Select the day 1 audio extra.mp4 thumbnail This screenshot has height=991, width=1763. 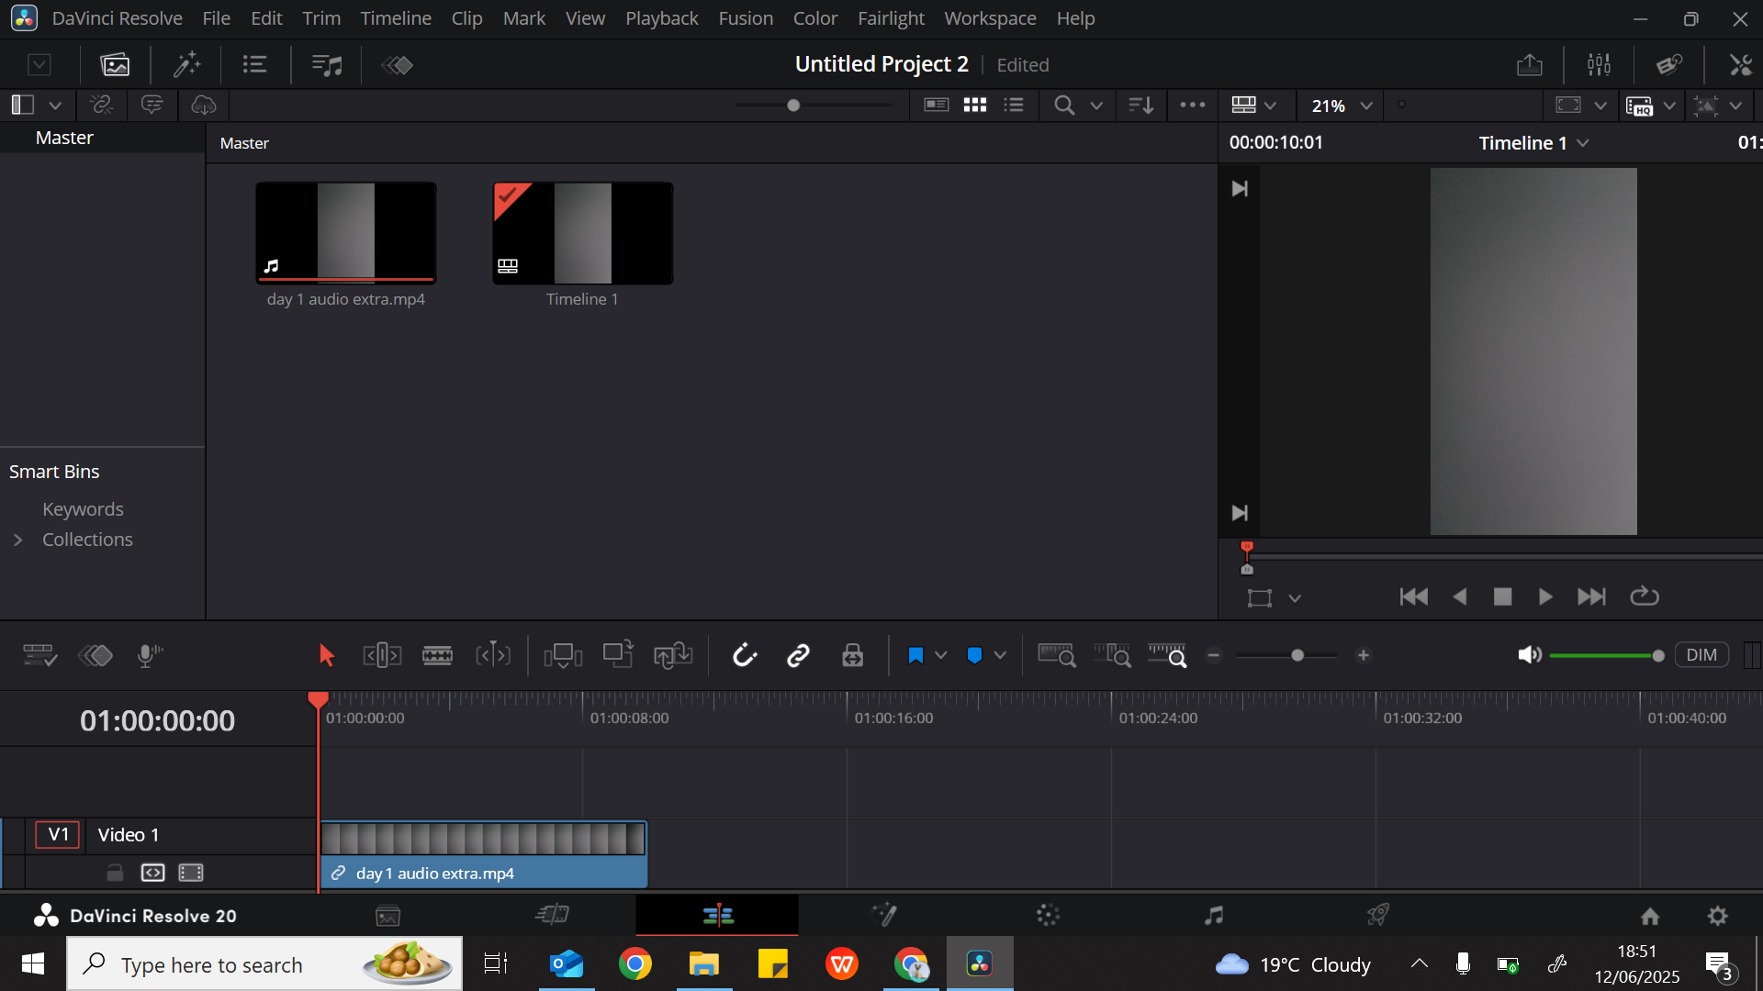pos(346,233)
